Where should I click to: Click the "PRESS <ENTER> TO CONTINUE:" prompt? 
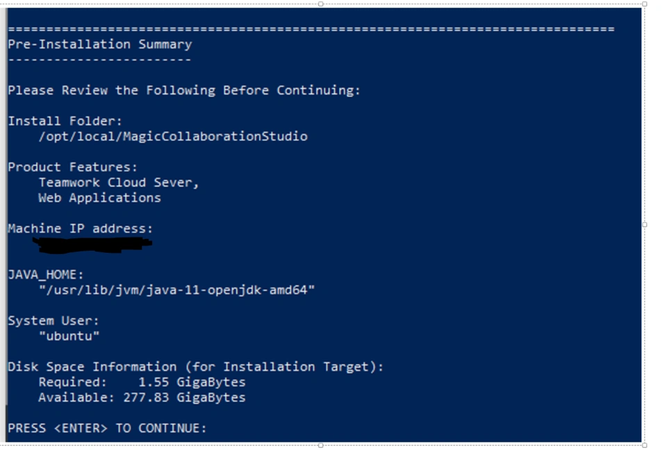(107, 428)
